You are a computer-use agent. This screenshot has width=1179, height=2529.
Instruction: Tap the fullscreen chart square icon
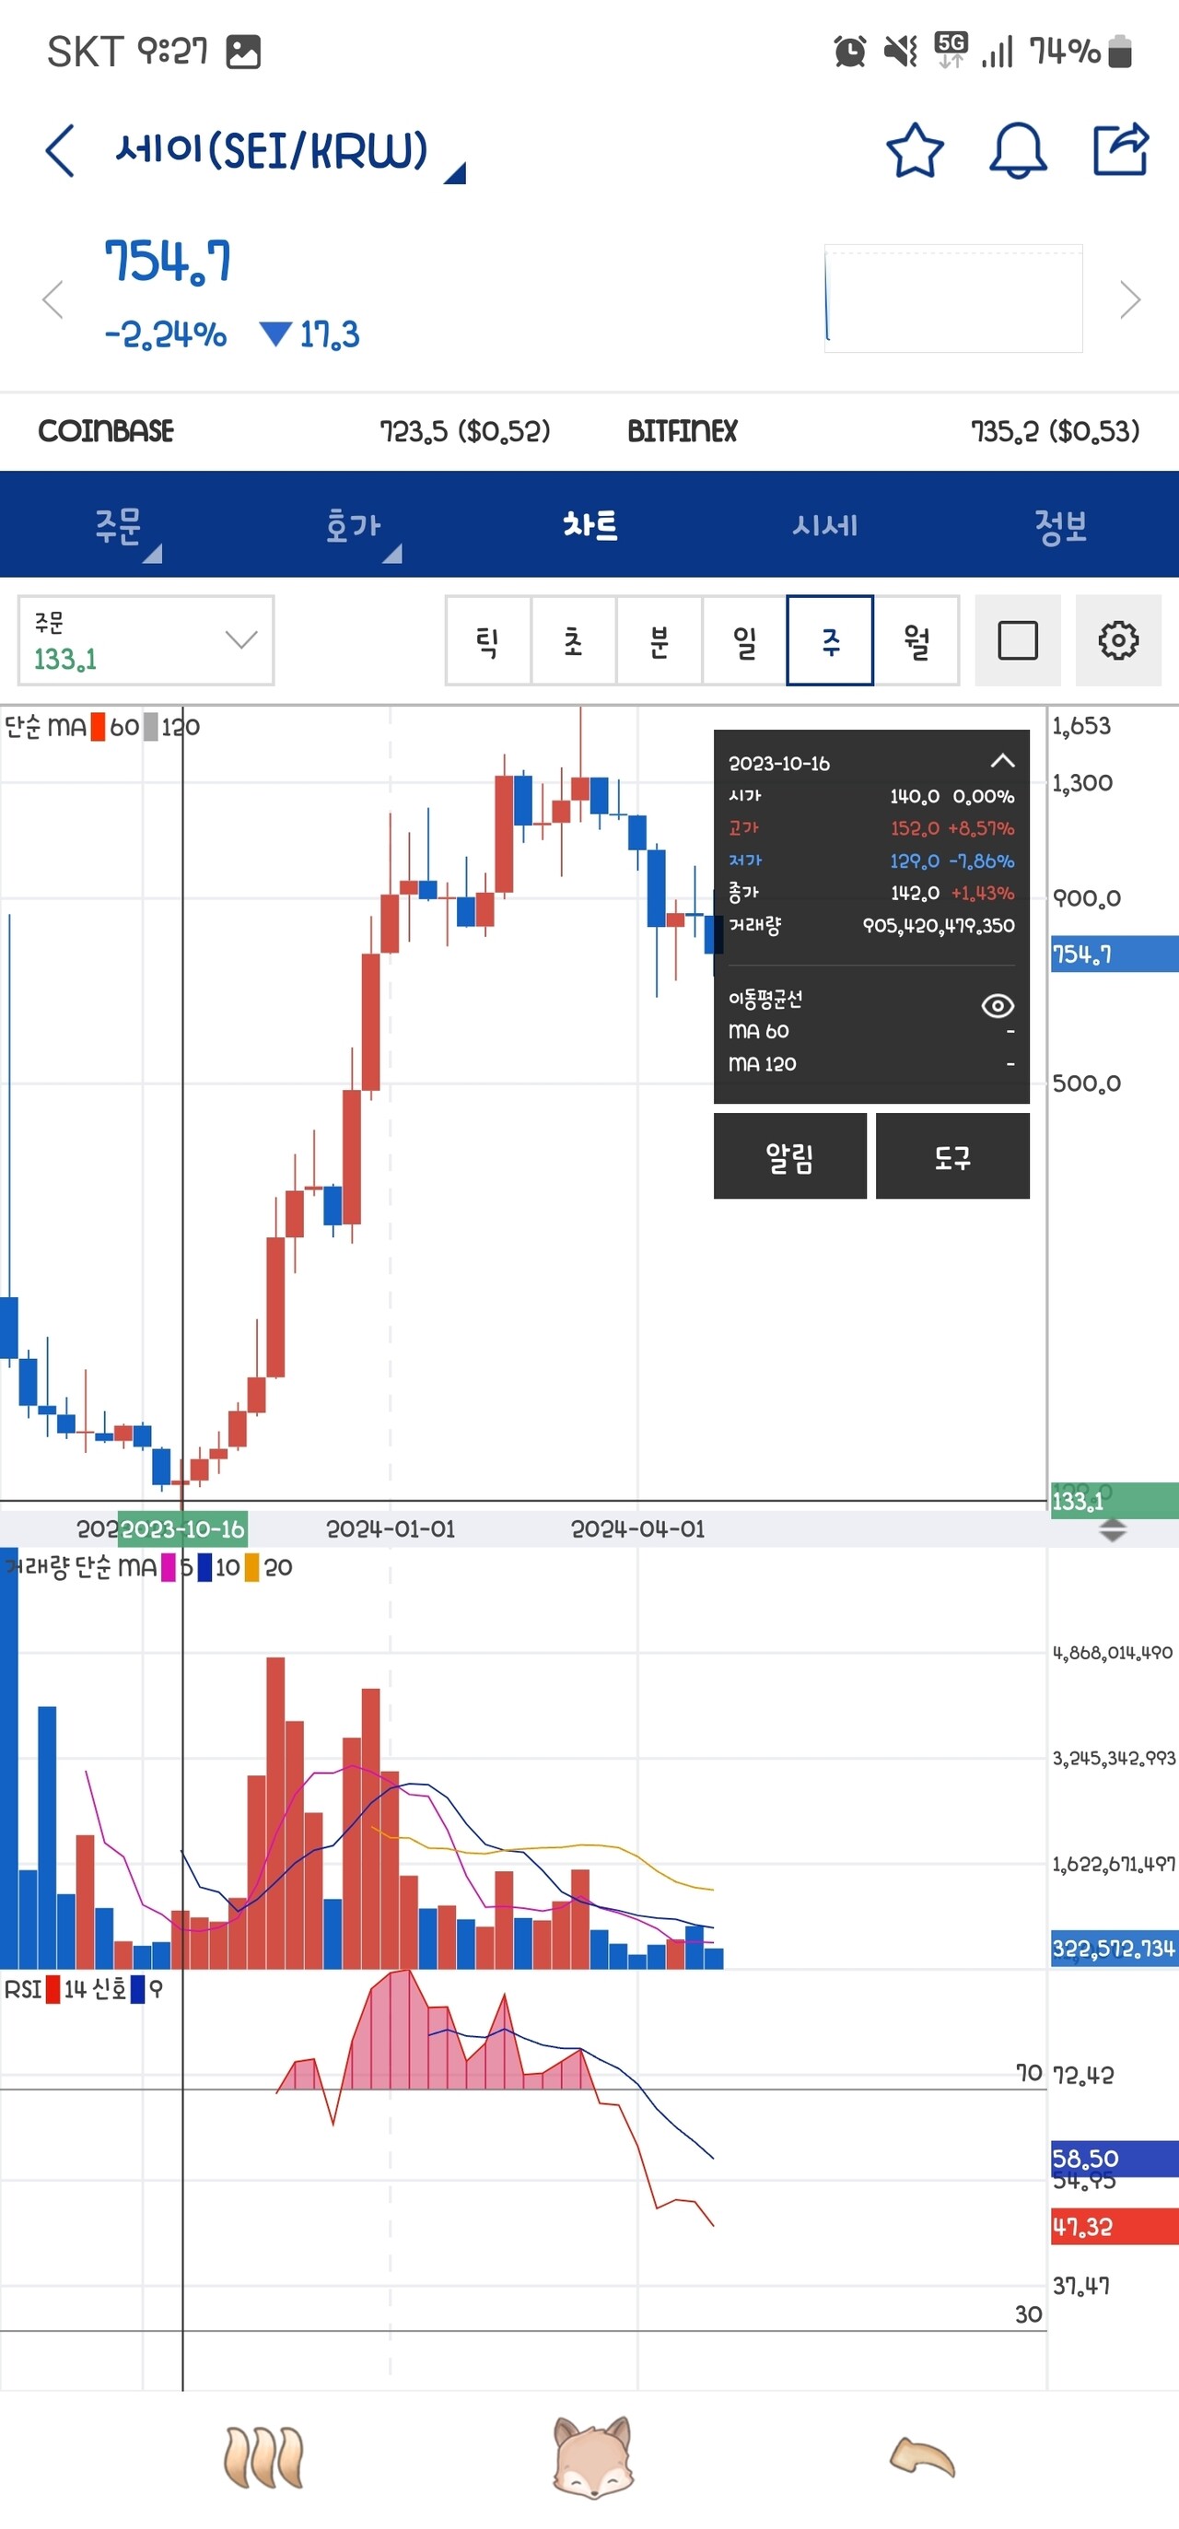tap(1017, 641)
